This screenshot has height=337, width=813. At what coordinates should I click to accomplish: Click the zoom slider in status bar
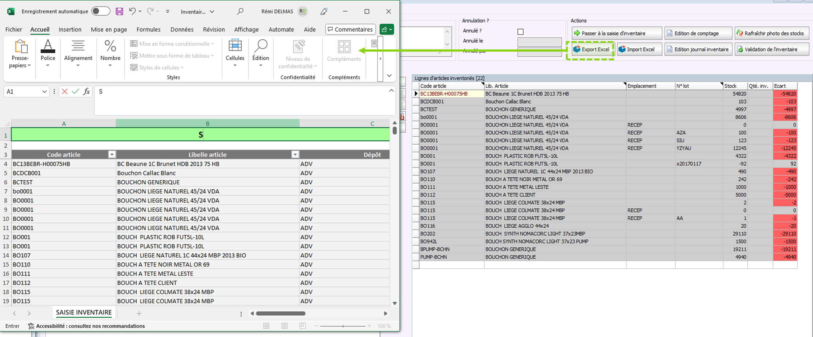(x=343, y=326)
